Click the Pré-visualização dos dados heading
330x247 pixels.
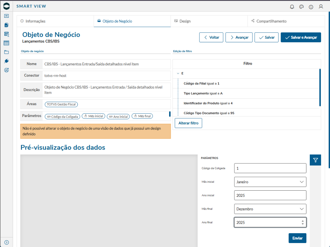click(x=63, y=147)
